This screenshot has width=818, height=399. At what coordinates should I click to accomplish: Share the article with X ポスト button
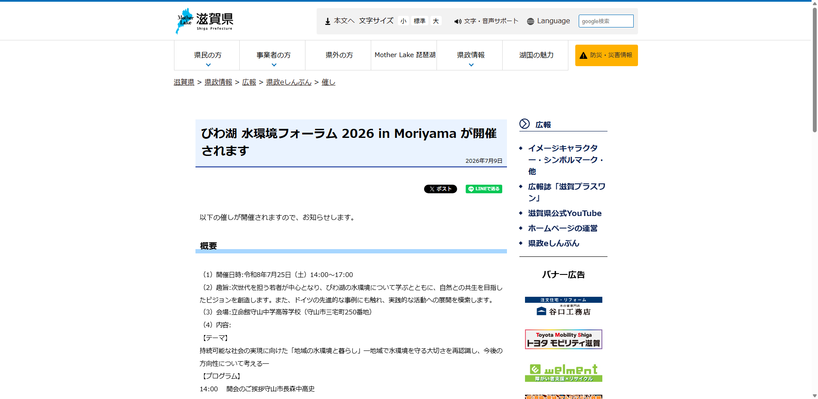click(440, 189)
